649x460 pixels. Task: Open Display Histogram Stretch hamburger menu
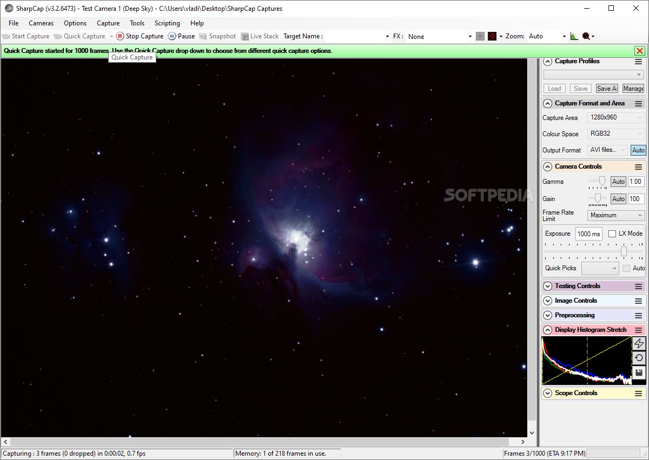click(639, 330)
